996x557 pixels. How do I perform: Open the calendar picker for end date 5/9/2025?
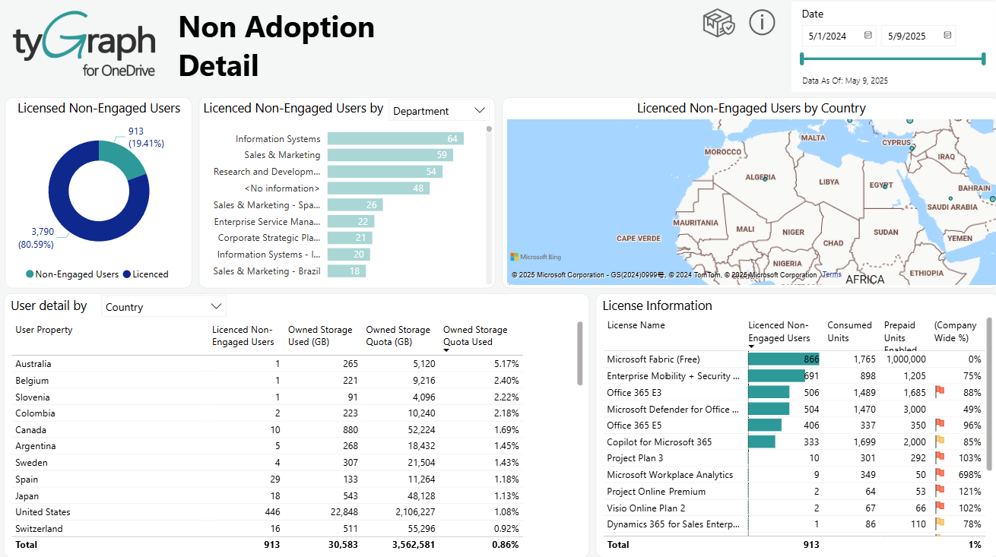tap(947, 35)
